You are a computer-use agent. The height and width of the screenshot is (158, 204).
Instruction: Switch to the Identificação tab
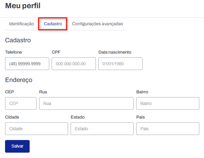pyautogui.click(x=21, y=24)
